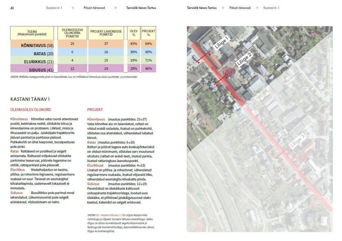This screenshot has width=342, height=241.
Task: Click text '(muutus punktides: 4→15)'
Action: click(127, 165)
